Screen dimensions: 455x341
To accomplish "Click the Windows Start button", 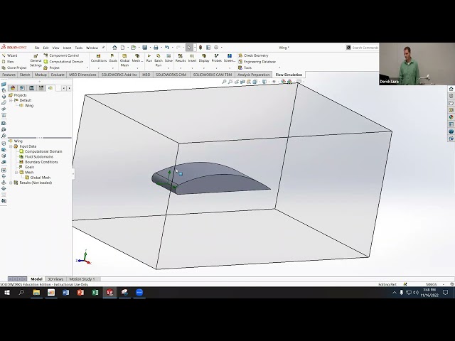I will (x=6, y=293).
